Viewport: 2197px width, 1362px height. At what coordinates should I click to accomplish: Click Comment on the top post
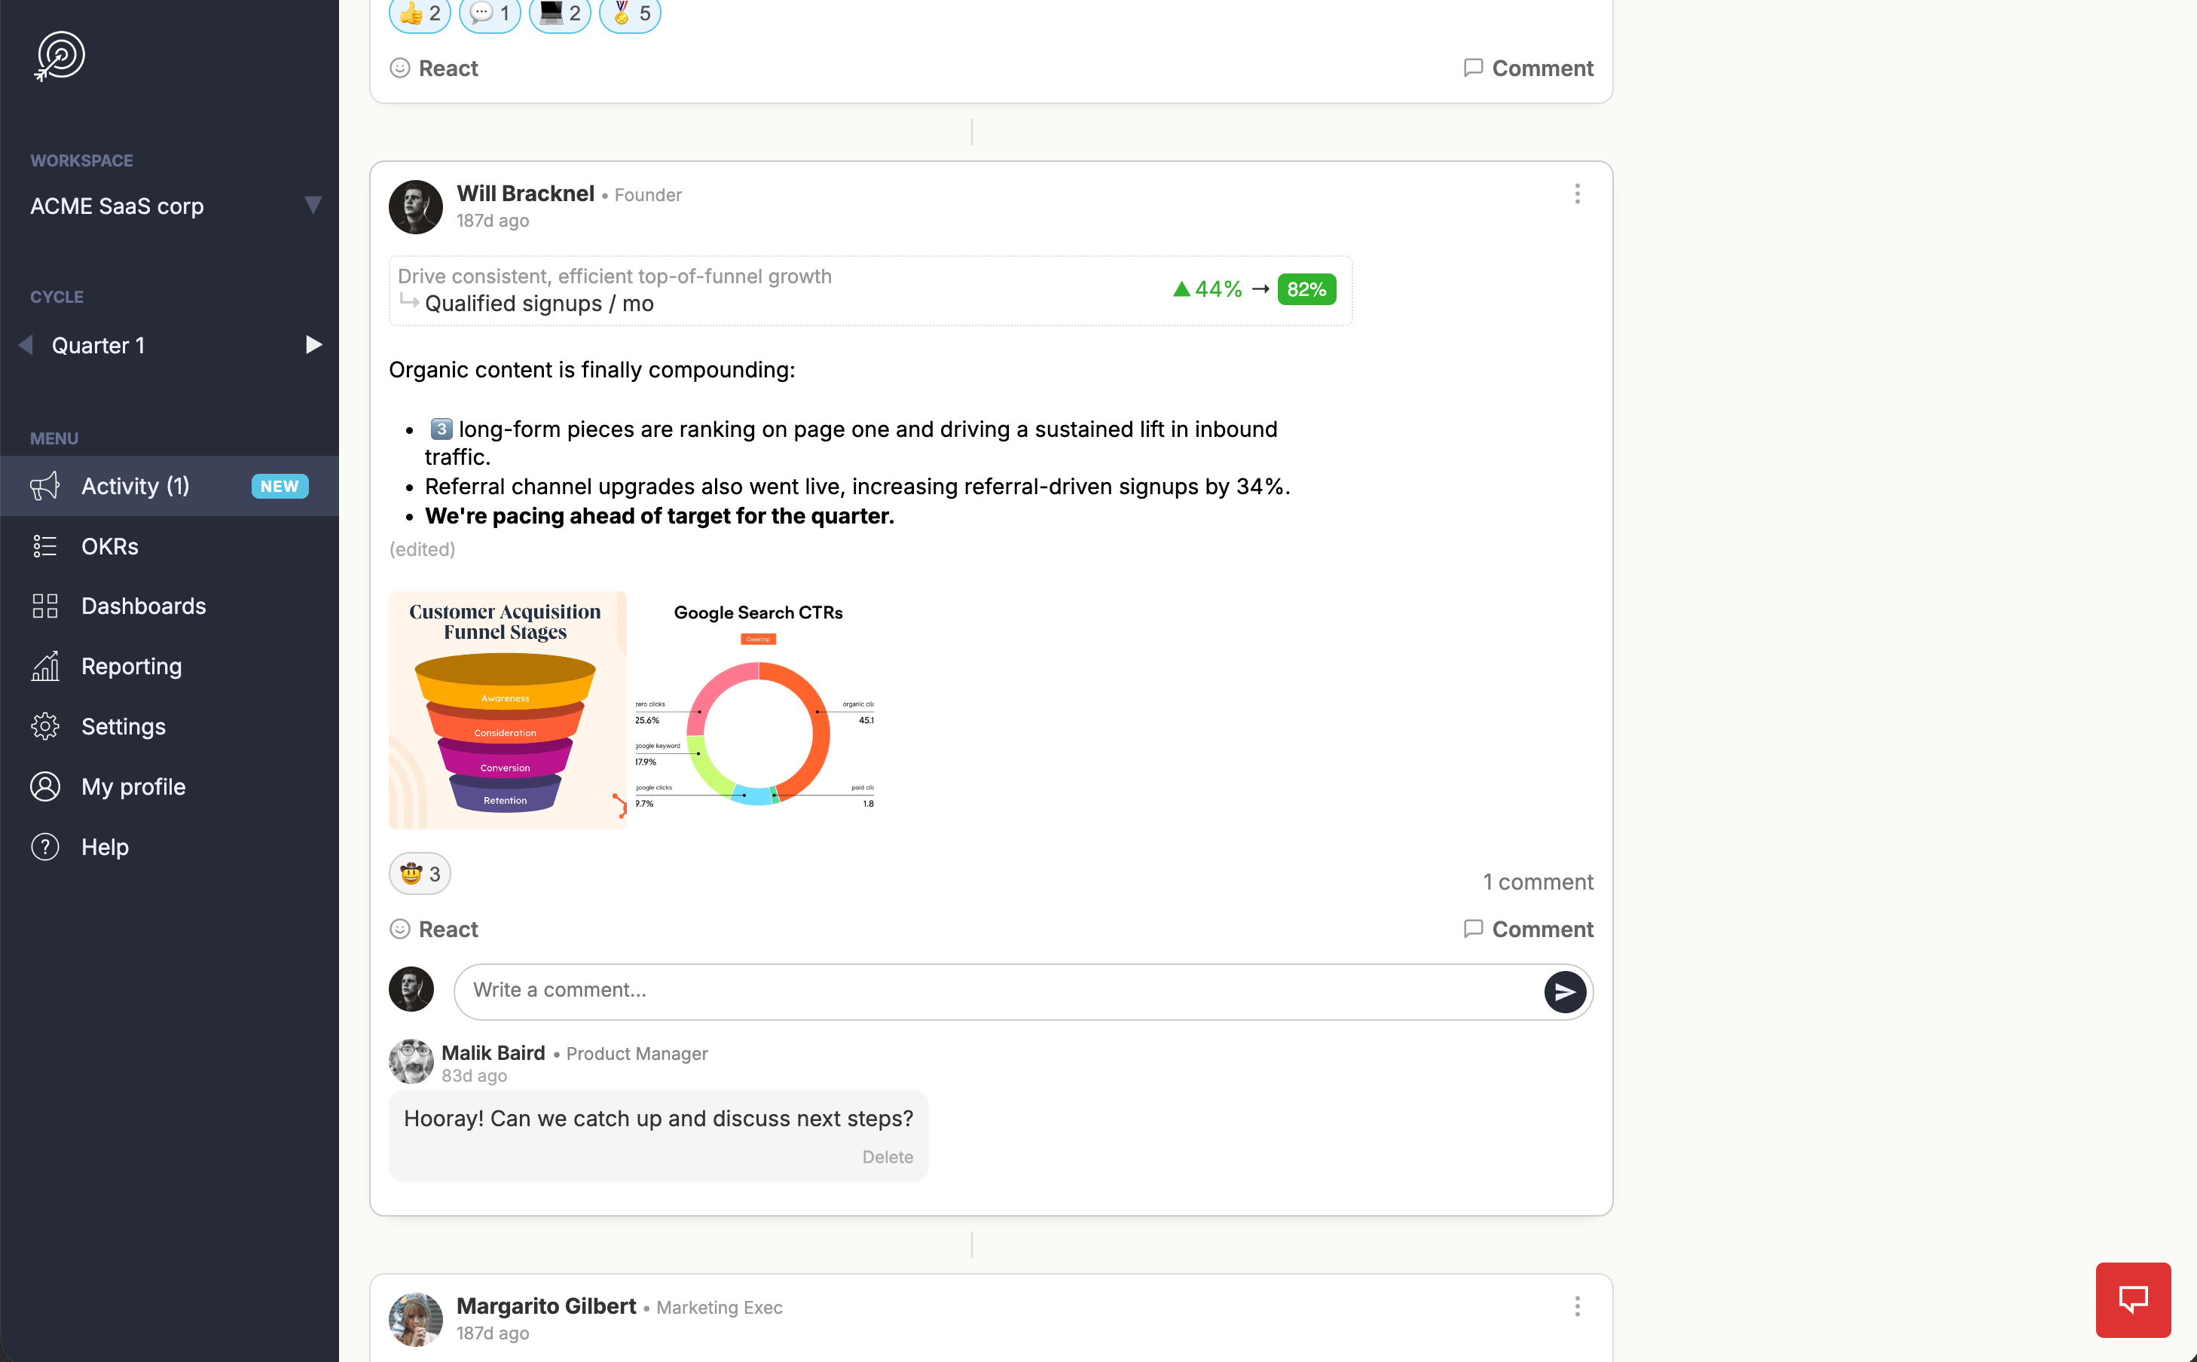pos(1529,69)
